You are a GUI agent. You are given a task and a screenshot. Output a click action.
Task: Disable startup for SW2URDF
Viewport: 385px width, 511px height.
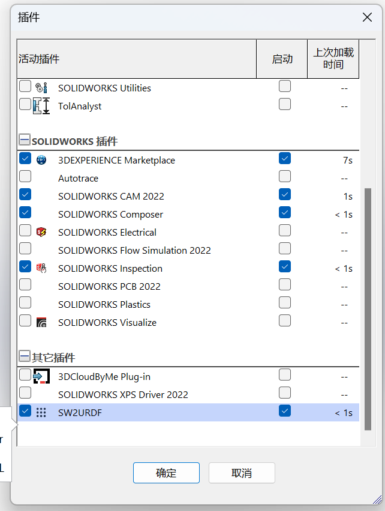285,411
